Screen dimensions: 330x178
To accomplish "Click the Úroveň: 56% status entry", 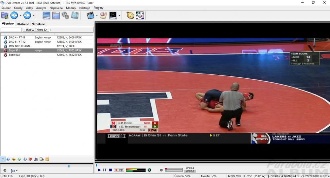I will [182, 176].
